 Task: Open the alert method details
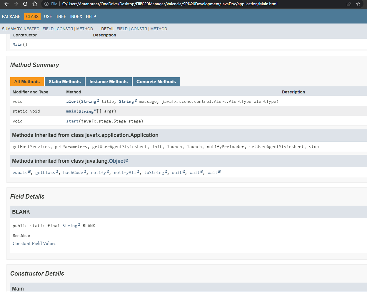(72, 101)
